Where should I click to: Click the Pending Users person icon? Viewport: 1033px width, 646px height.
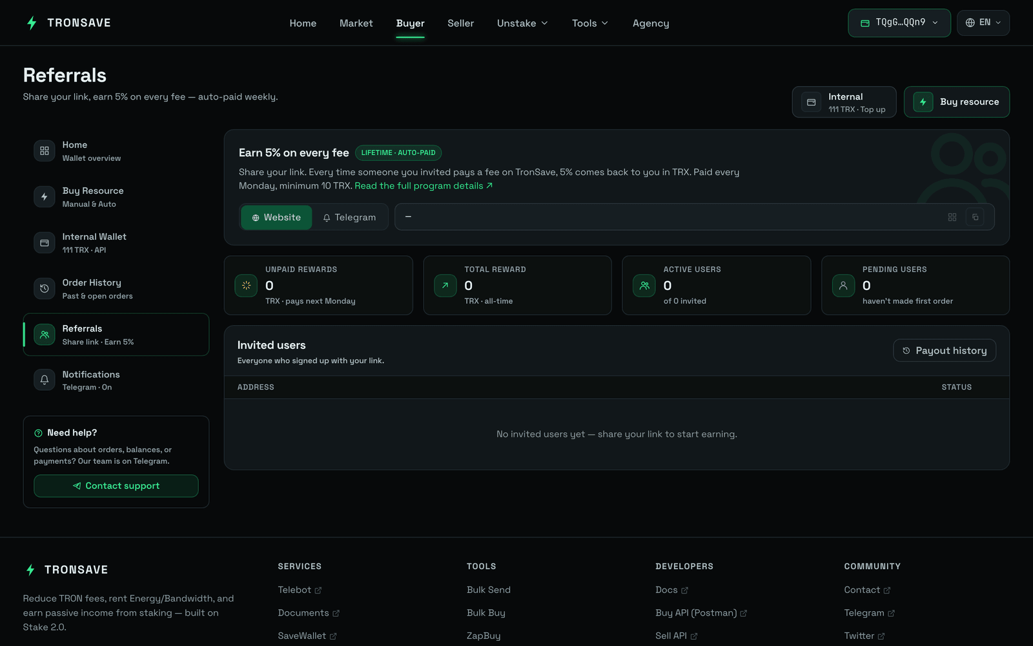pyautogui.click(x=843, y=286)
